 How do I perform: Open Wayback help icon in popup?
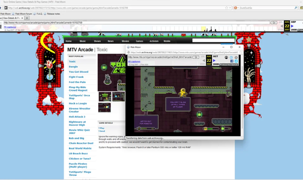point(231,57)
